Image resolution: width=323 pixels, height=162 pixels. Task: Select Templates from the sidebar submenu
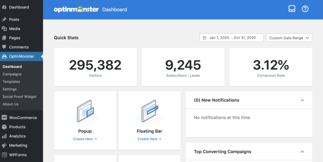11,81
